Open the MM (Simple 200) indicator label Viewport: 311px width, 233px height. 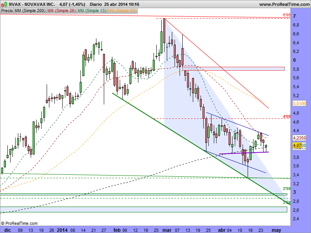pyautogui.click(x=30, y=11)
